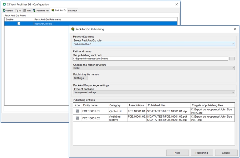The height and width of the screenshot is (158, 240).
Task: Click the FCT.10001.01 entity row icon
Action: [77, 111]
